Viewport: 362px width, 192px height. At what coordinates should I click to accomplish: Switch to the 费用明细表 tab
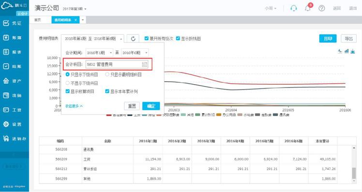[x=63, y=20]
